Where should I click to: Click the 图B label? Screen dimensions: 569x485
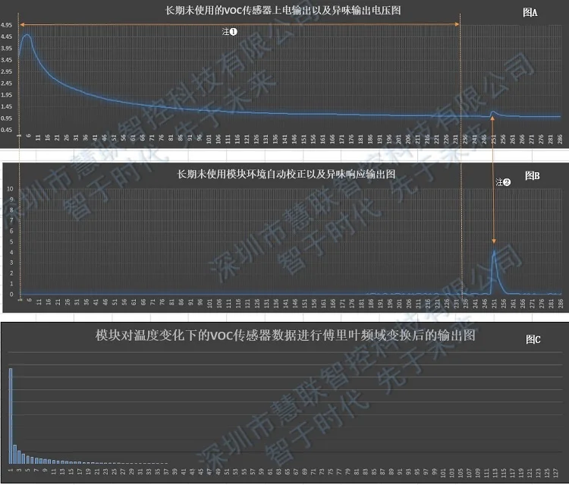coord(533,175)
